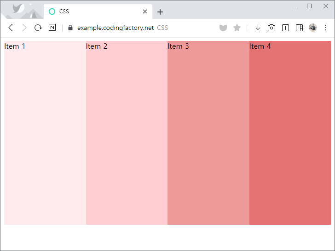View site security lock info
The width and height of the screenshot is (335, 251).
pos(70,28)
